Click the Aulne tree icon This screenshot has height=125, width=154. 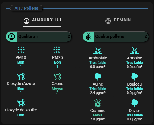pyautogui.click(x=98, y=77)
